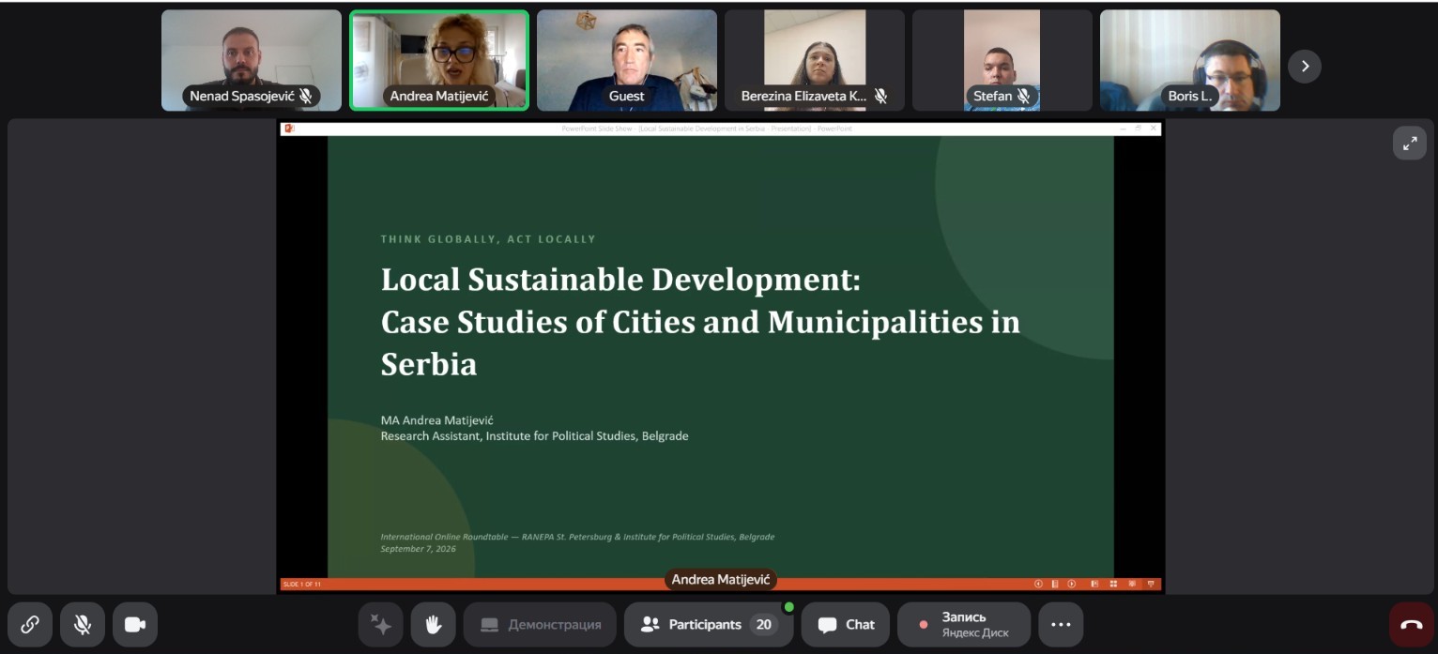Minimize the PowerPoint slideshow window
The height and width of the screenshot is (654, 1438).
coord(1123,128)
